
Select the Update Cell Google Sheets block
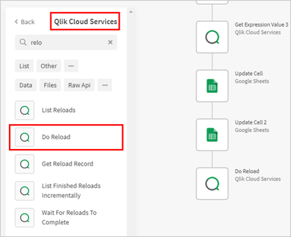pyautogui.click(x=212, y=86)
